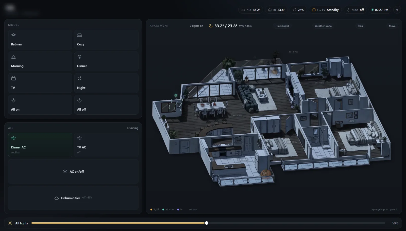Open the indoor temperature chip 23.8°
This screenshot has height=231, width=406.
[276, 10]
